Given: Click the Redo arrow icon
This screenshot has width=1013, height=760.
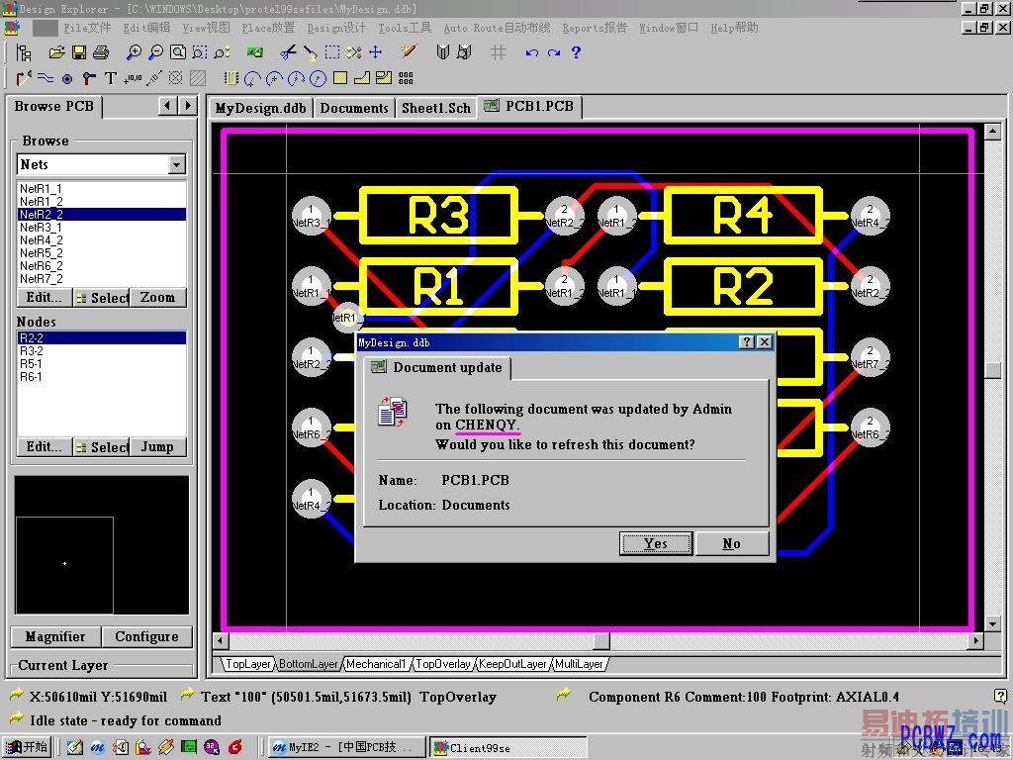Looking at the screenshot, I should pos(553,52).
